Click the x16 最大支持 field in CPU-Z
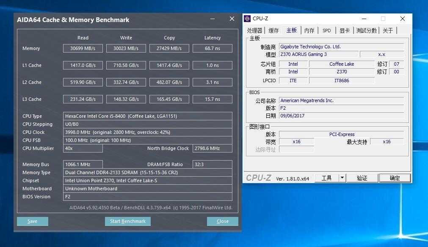Image resolution: width=428 pixels, height=247 pixels. (x=387, y=142)
